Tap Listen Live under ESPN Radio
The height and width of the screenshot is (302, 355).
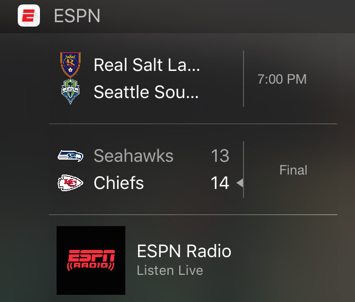170,270
